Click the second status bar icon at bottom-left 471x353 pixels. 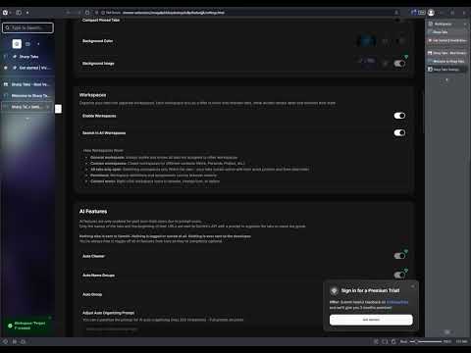(x=15, y=341)
